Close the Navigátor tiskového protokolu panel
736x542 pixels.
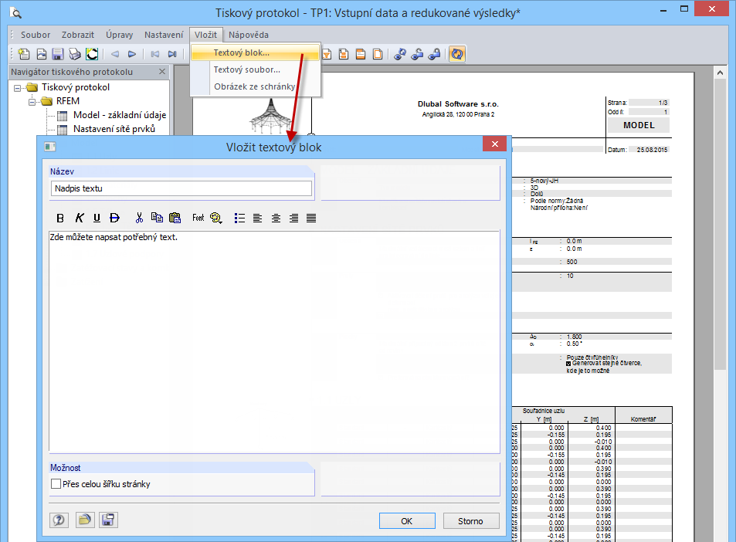point(162,71)
